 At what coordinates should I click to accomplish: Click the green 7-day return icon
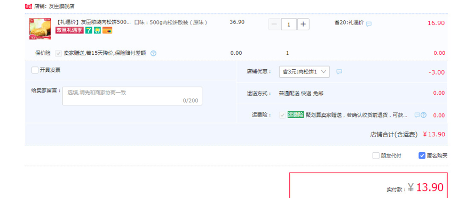89,30
